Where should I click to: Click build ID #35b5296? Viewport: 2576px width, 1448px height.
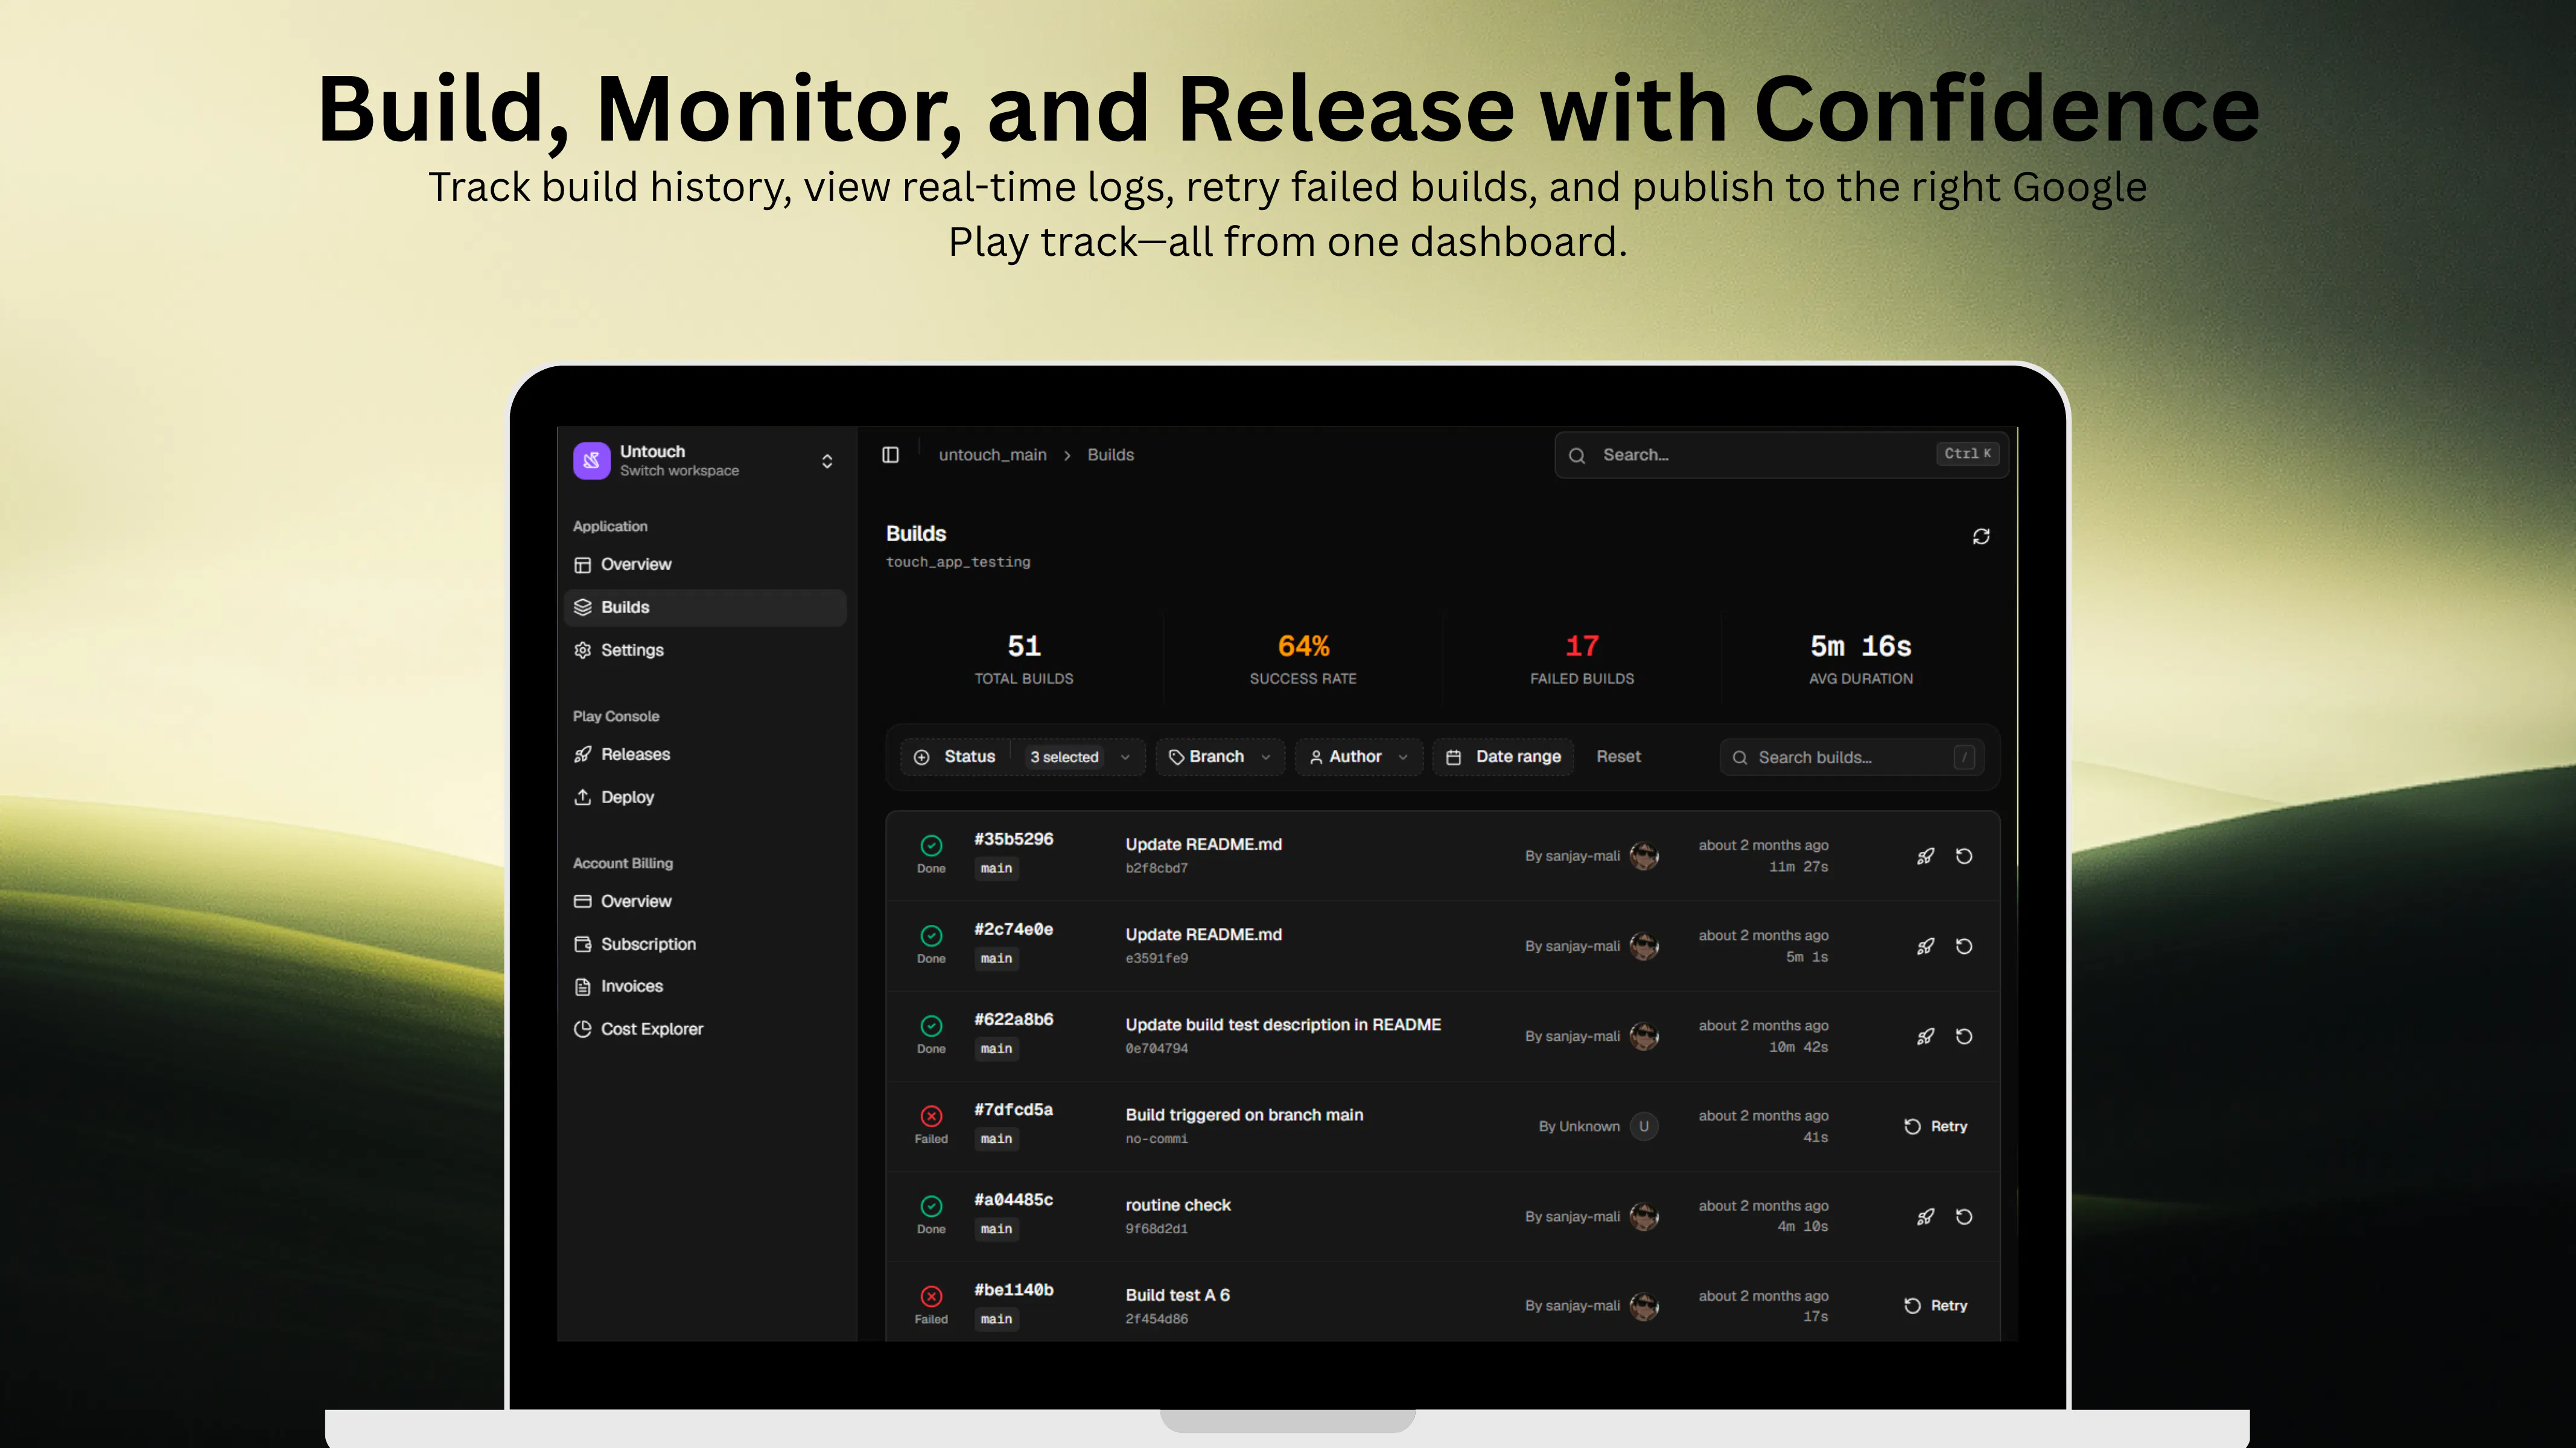(1014, 839)
